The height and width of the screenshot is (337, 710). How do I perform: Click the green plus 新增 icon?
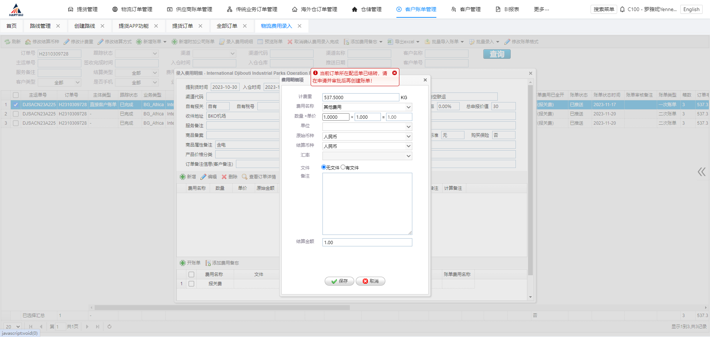183,177
